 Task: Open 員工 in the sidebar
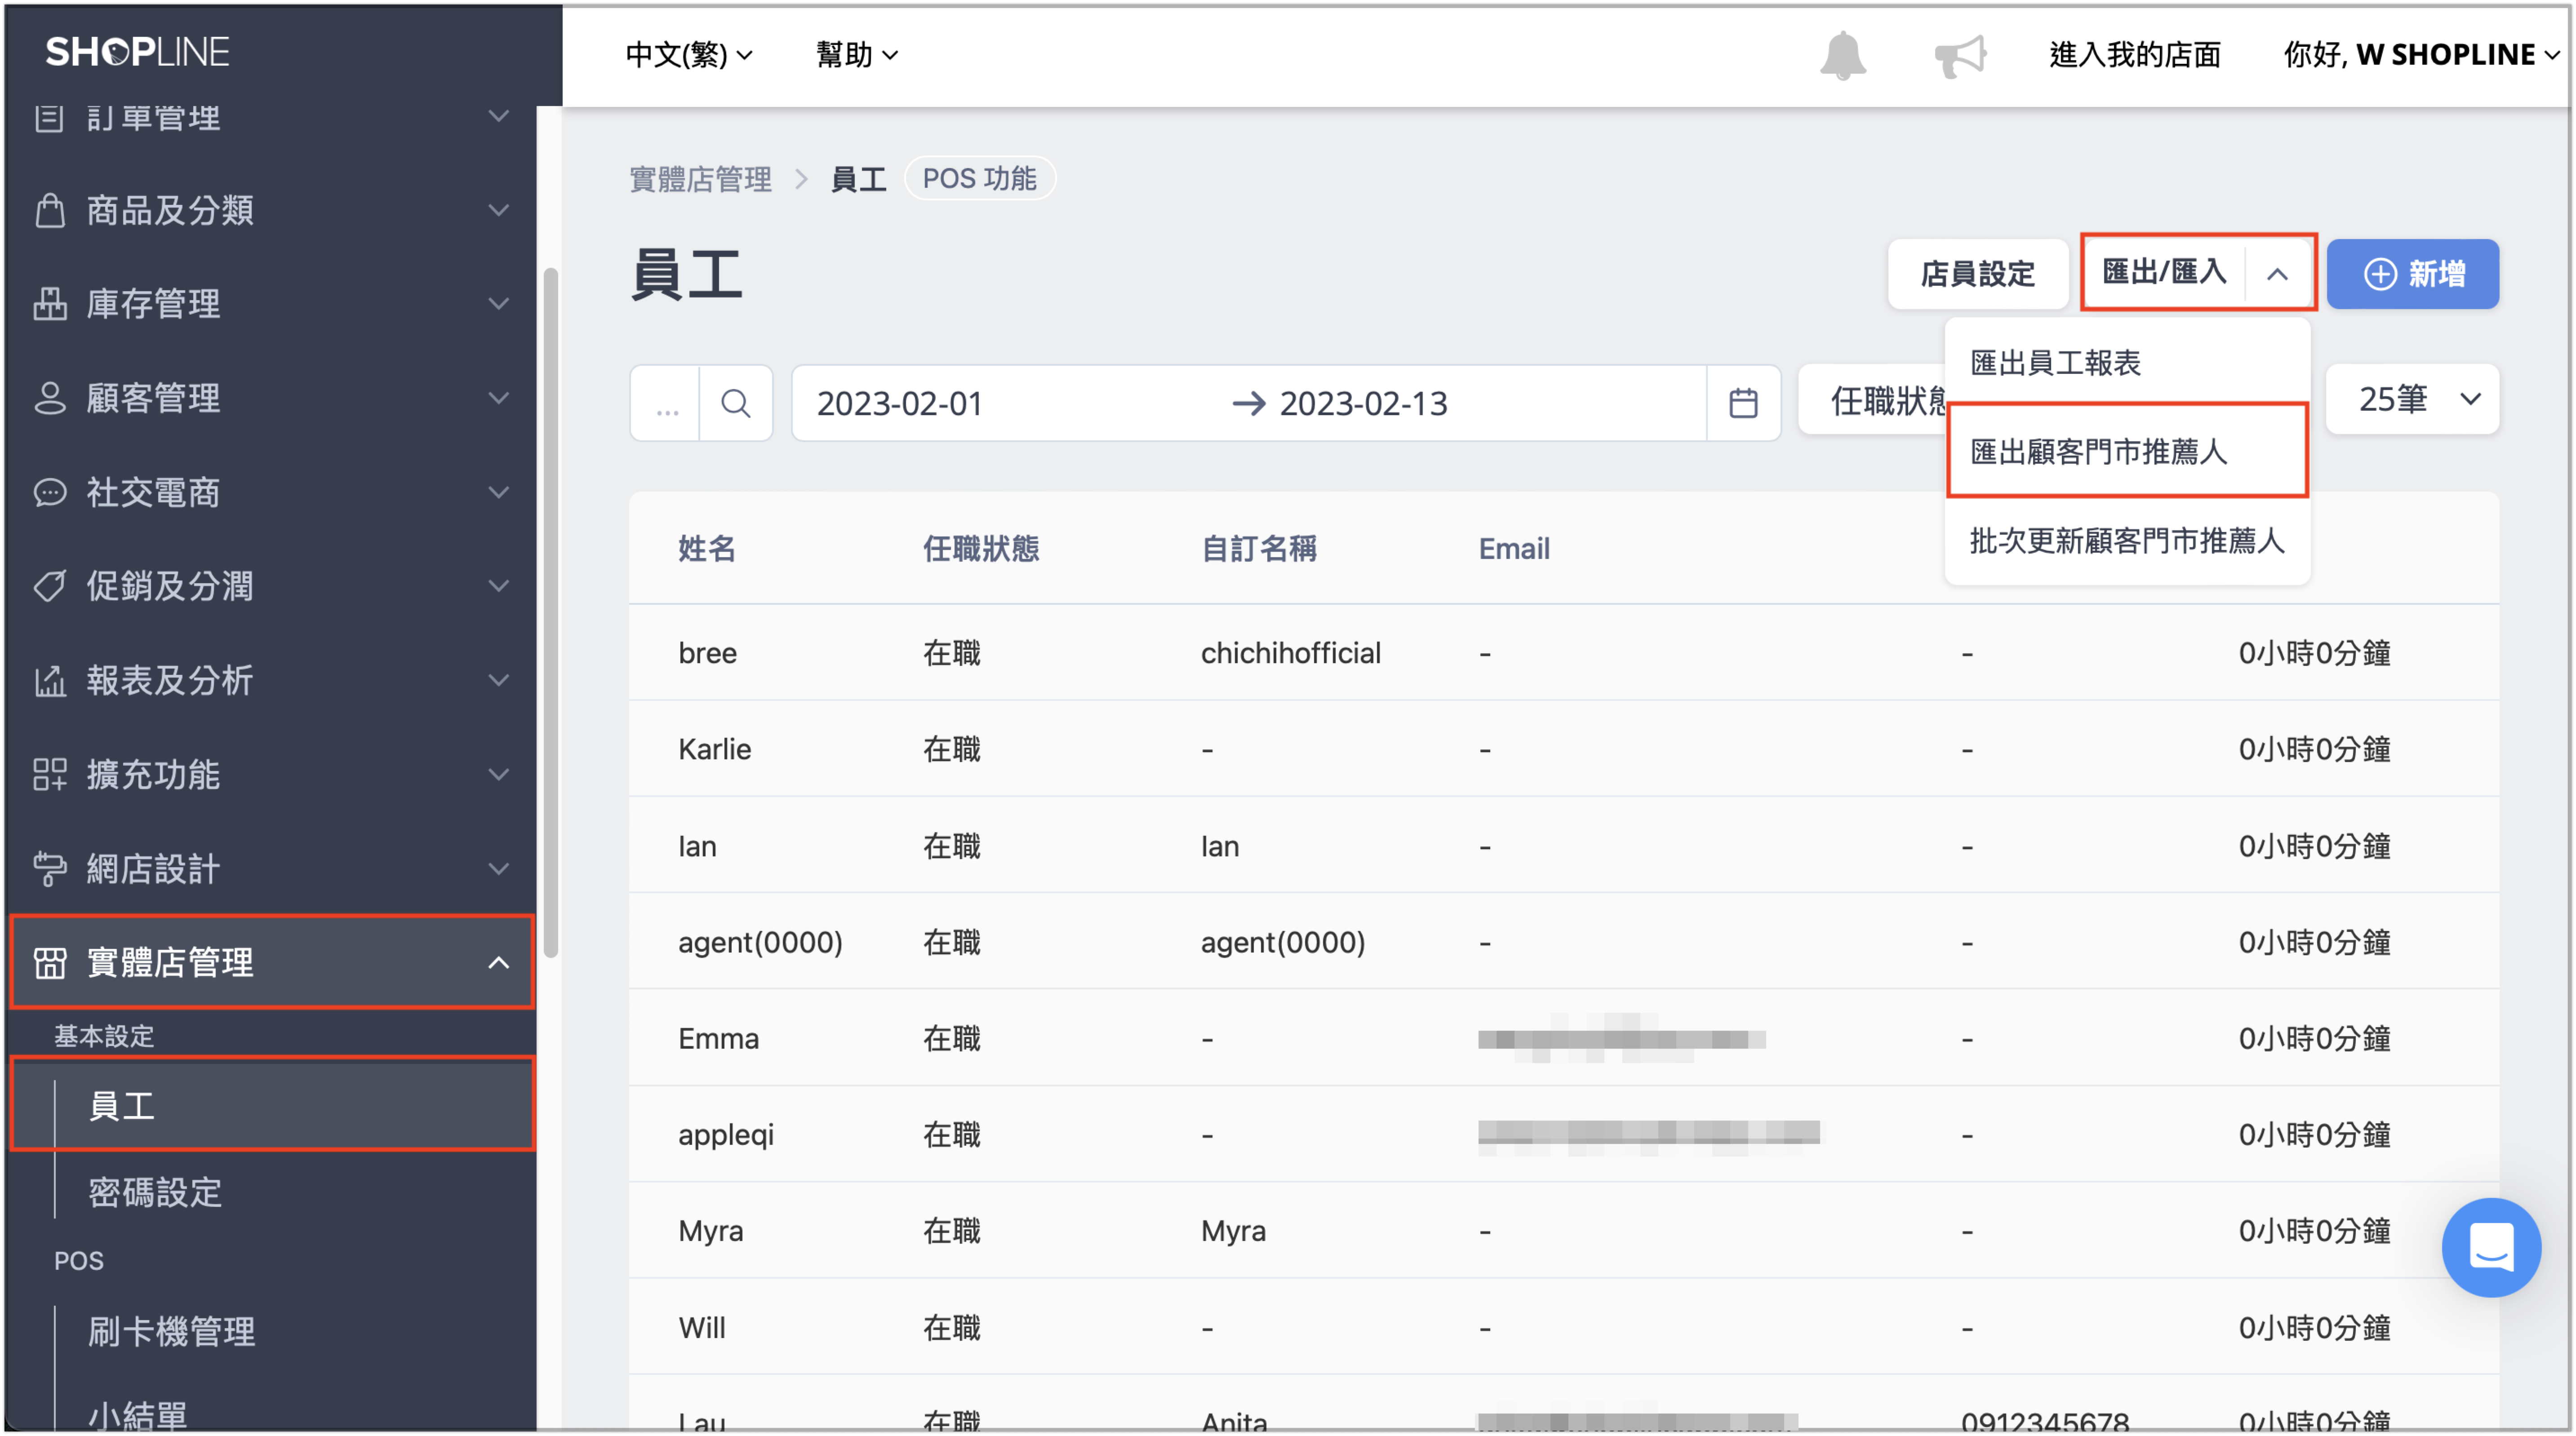tap(272, 1106)
